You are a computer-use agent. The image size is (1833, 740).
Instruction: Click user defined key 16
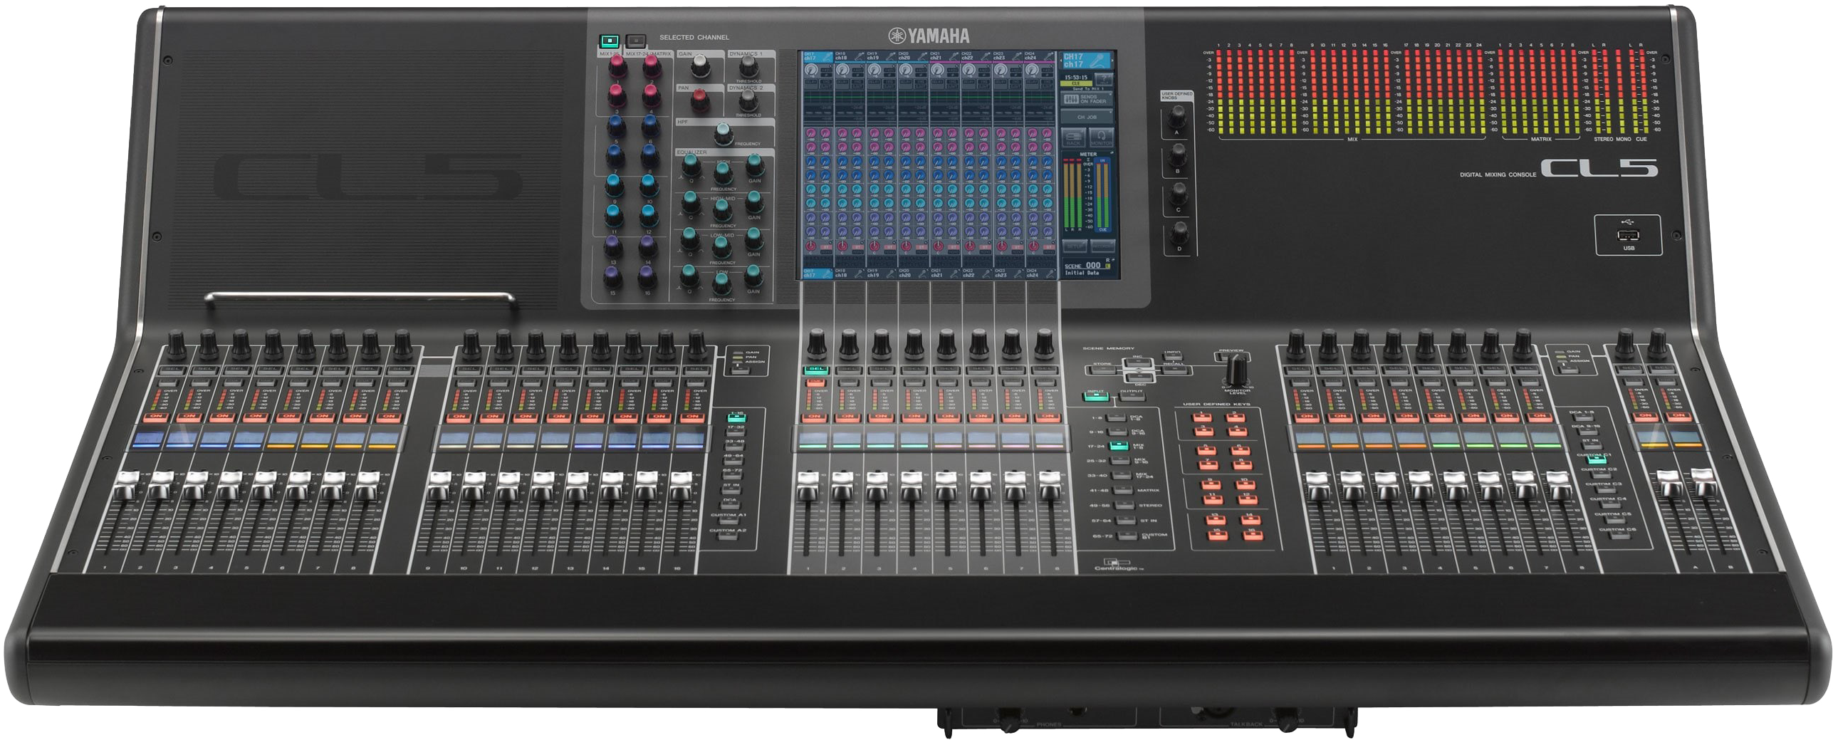click(1253, 536)
